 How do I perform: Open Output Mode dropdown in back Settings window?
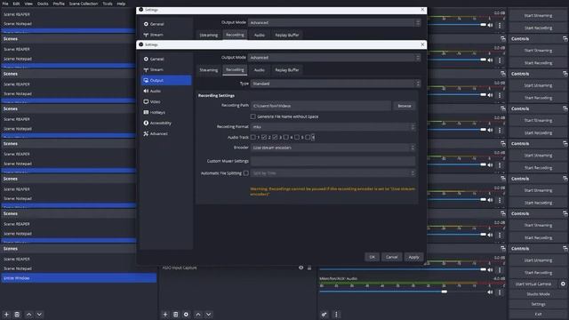click(334, 22)
